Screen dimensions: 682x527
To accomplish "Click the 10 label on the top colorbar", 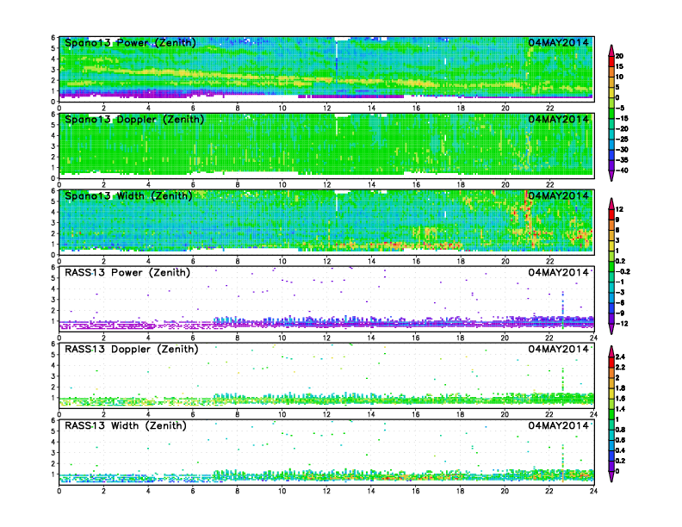I will pos(619,77).
